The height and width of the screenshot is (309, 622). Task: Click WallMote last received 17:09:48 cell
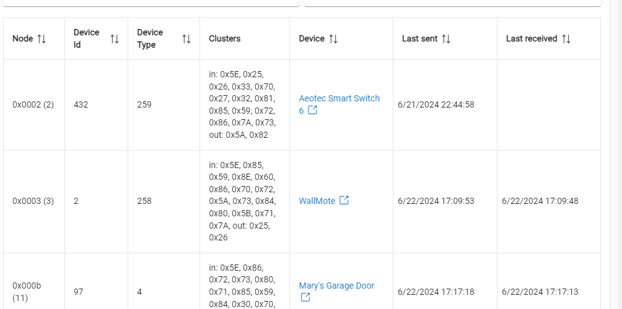(x=540, y=201)
